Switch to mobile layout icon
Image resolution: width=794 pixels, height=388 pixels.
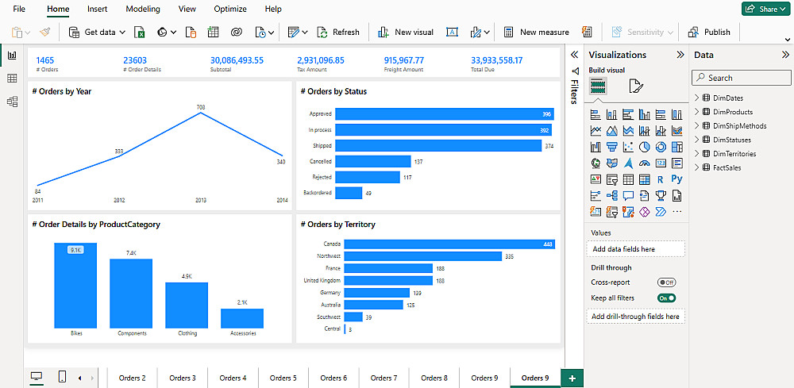pos(62,377)
